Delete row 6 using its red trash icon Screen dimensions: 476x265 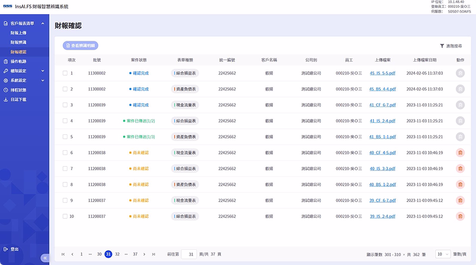(x=460, y=153)
